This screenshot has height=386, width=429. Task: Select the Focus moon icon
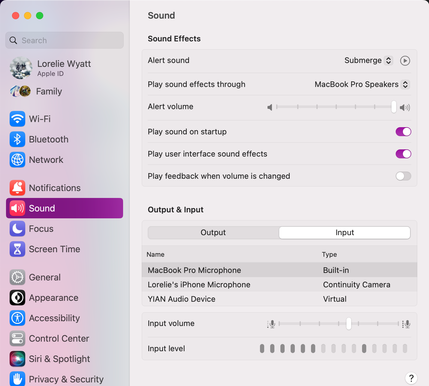click(x=17, y=229)
